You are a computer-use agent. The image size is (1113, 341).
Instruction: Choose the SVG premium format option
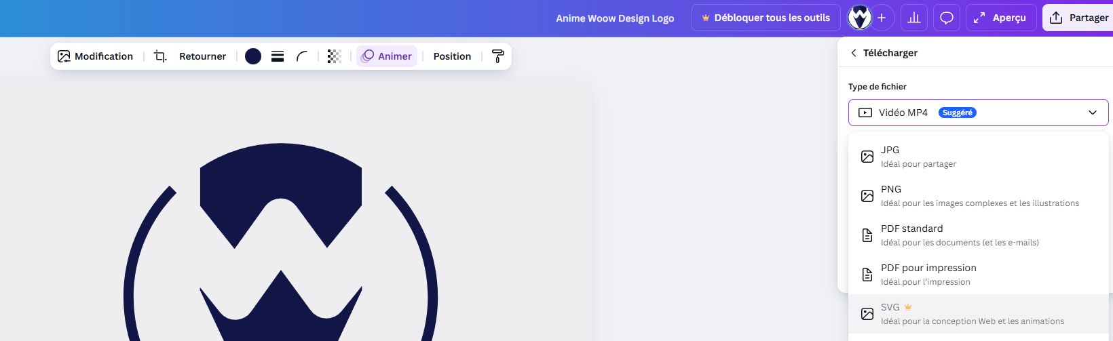(x=977, y=314)
